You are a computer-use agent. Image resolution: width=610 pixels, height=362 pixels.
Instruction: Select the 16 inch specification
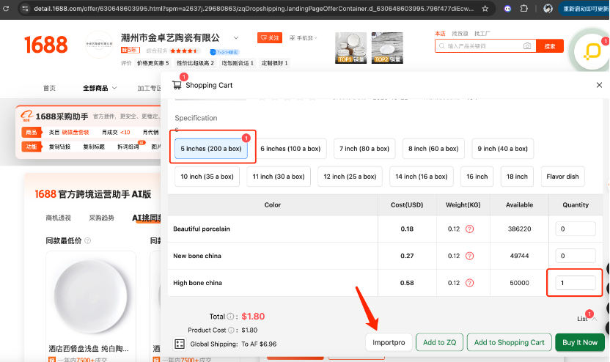[477, 177]
